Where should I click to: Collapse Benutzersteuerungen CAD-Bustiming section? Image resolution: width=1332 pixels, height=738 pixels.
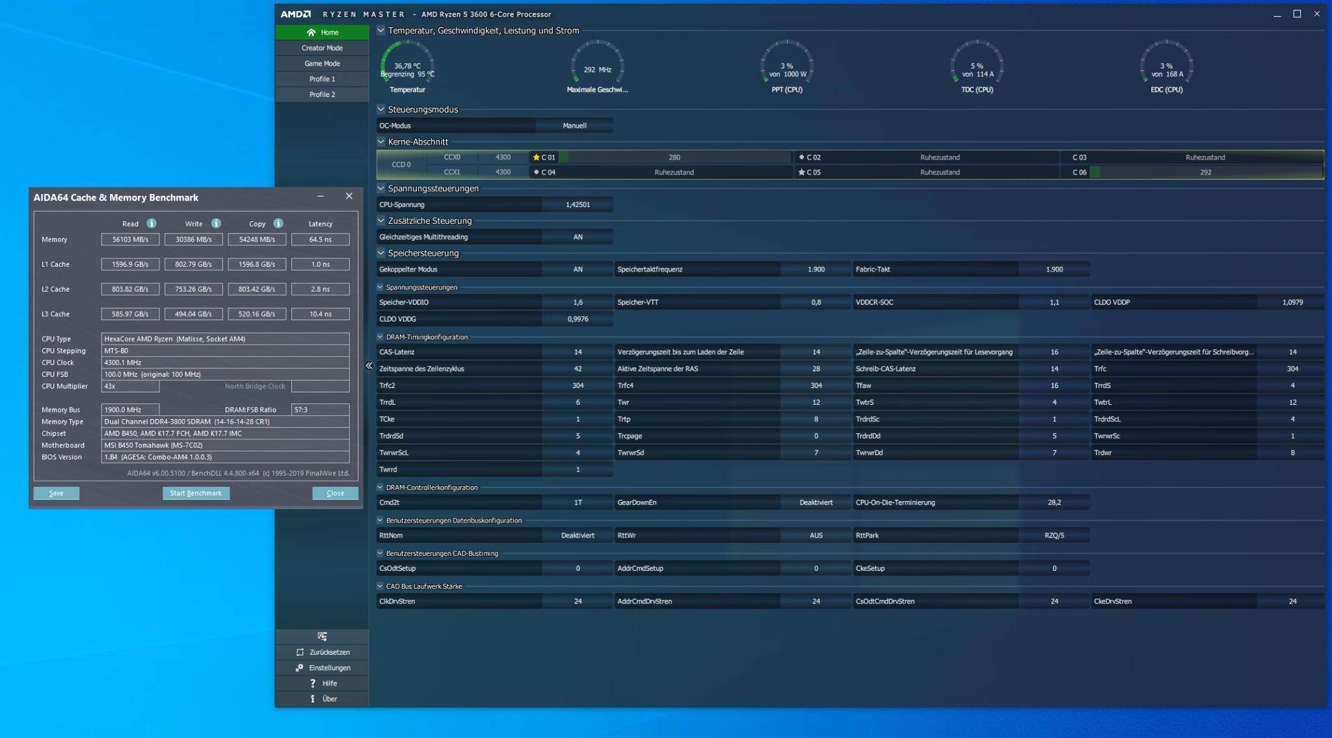coord(380,553)
